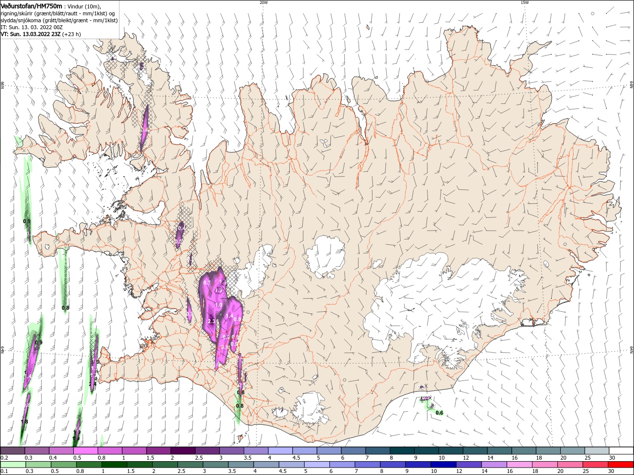Click the 2.3 precipitation value on the map

click(211, 322)
